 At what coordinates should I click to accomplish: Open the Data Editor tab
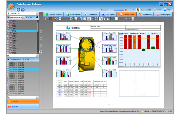145,14
